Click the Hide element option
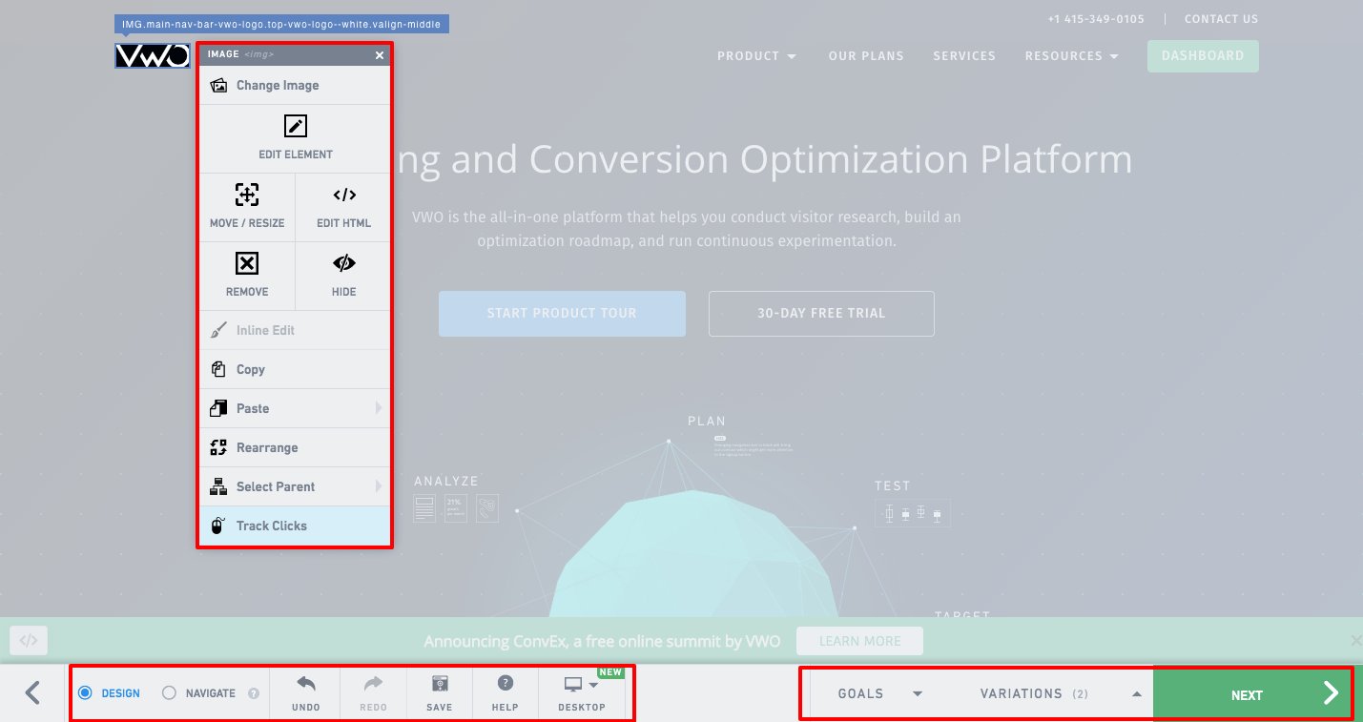Image resolution: width=1363 pixels, height=722 pixels. [343, 276]
